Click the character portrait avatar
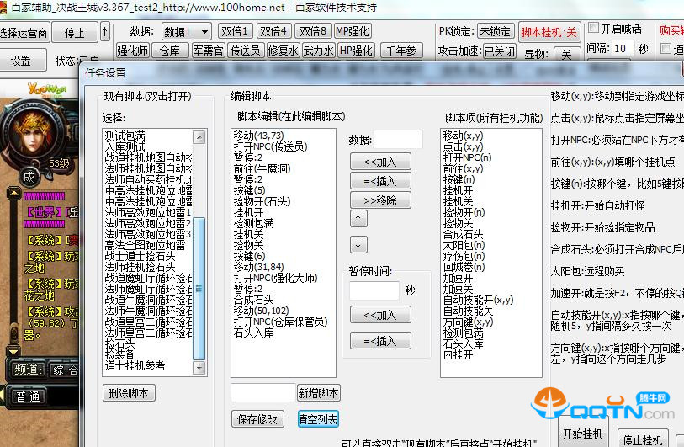 [30, 132]
